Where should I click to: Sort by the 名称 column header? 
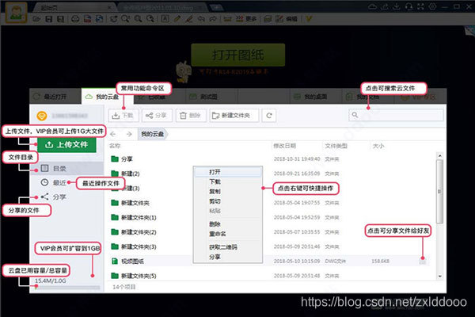(x=115, y=146)
